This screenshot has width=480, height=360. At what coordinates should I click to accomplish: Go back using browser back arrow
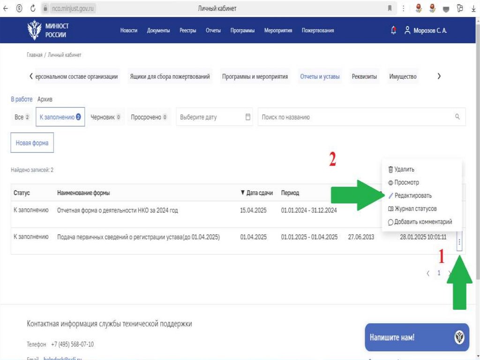point(6,8)
